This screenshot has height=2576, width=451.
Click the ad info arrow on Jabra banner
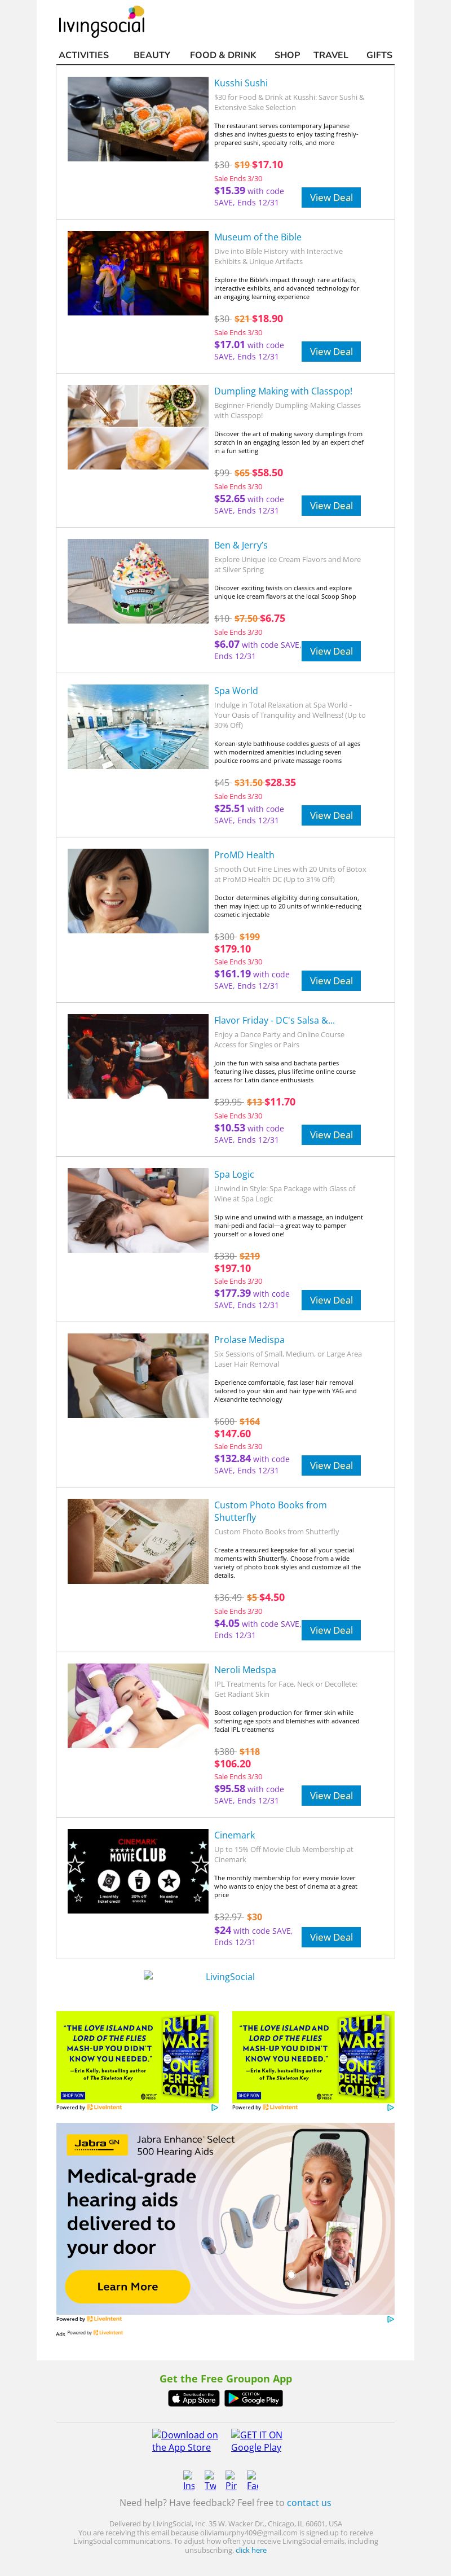390,2318
